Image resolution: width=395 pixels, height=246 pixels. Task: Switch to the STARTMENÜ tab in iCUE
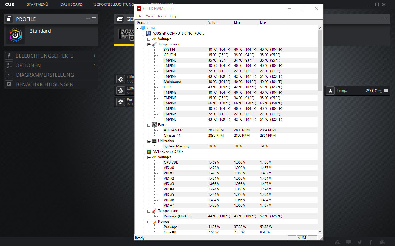click(x=38, y=4)
